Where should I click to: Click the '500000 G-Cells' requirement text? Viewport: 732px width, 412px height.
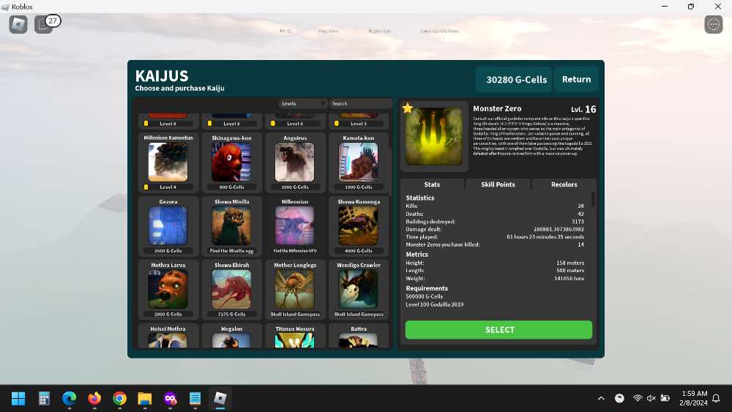(425, 297)
